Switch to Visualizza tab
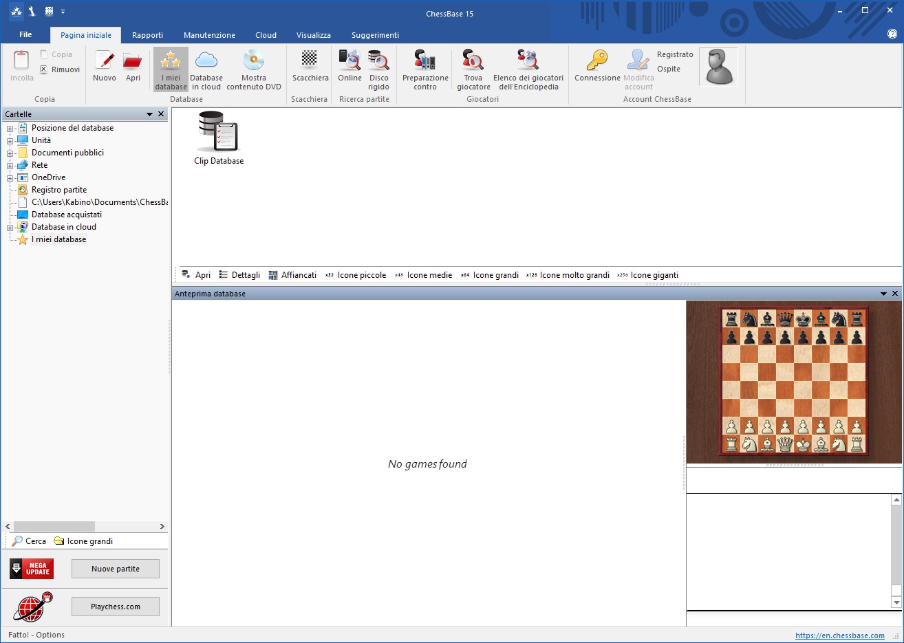 (313, 35)
